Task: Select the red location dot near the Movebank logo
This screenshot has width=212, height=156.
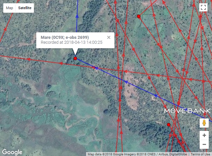Action: [x=169, y=125]
